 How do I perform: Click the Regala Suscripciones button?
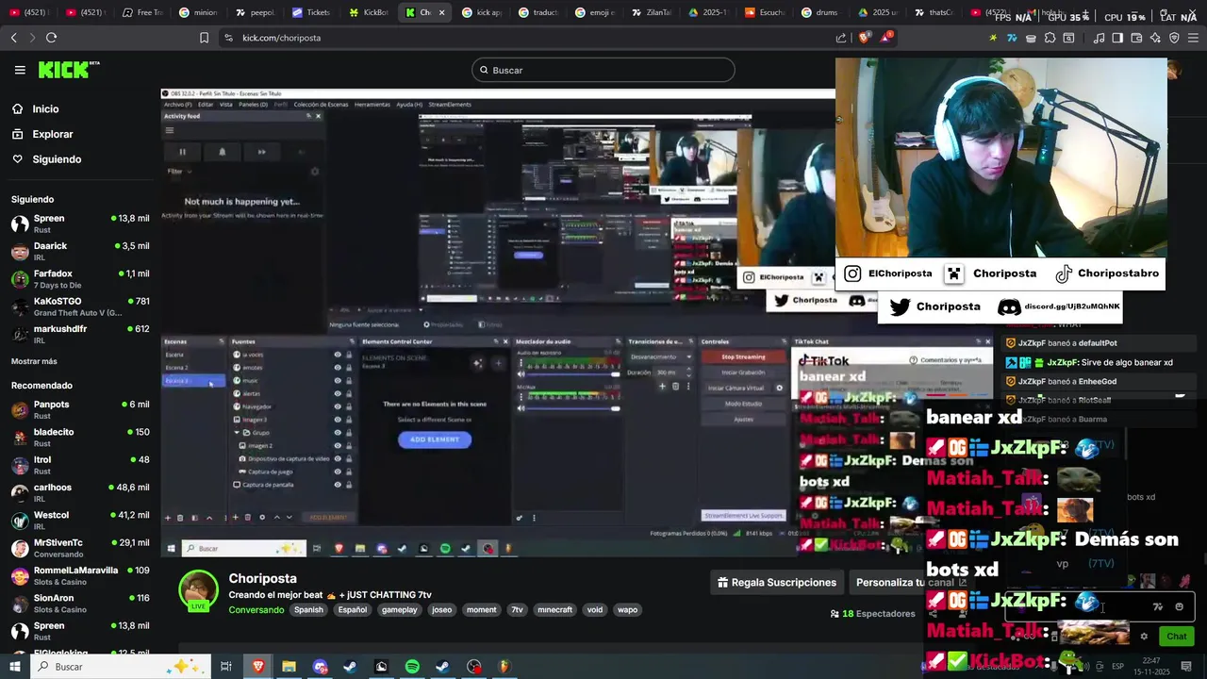[777, 583]
